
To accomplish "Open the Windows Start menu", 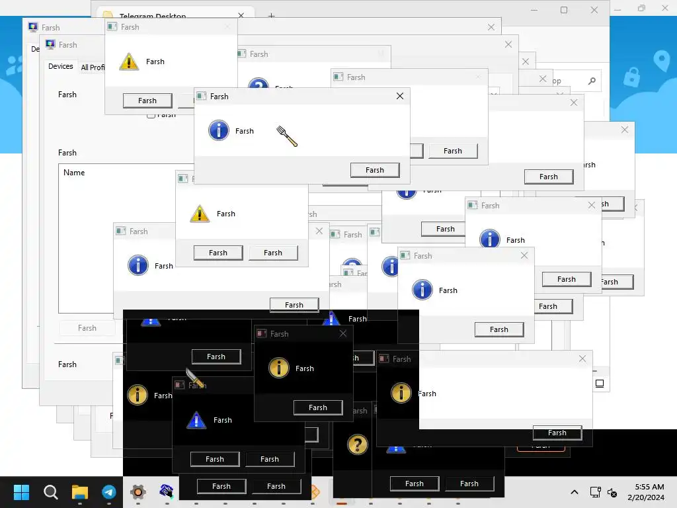I will click(x=21, y=491).
